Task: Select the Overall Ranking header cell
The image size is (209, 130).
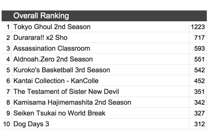Action: [101, 16]
